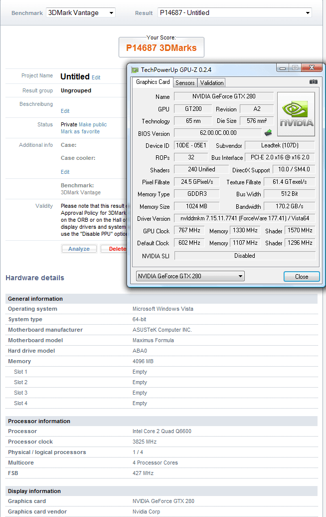This screenshot has height=517, width=326.
Task: Click the GPU field GT200
Action: 193,109
